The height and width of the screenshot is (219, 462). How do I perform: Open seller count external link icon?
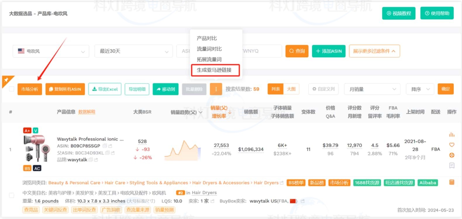(212, 201)
